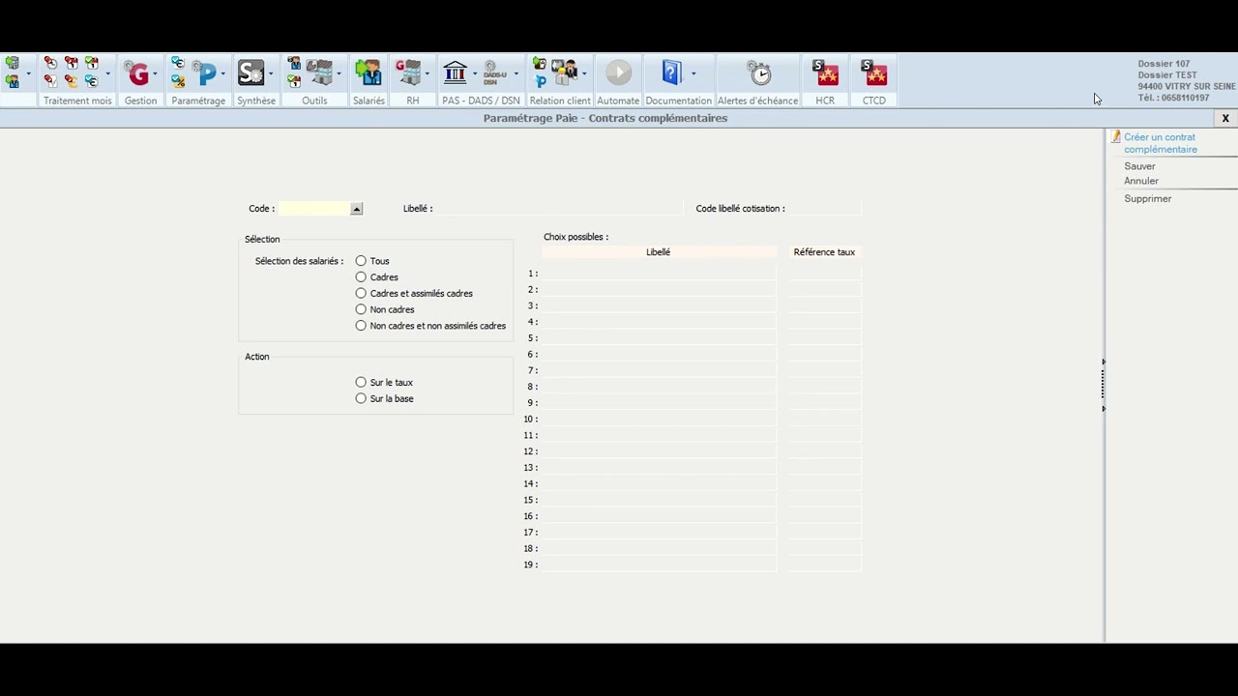Select action Sur la base
The width and height of the screenshot is (1238, 696).
click(x=361, y=398)
